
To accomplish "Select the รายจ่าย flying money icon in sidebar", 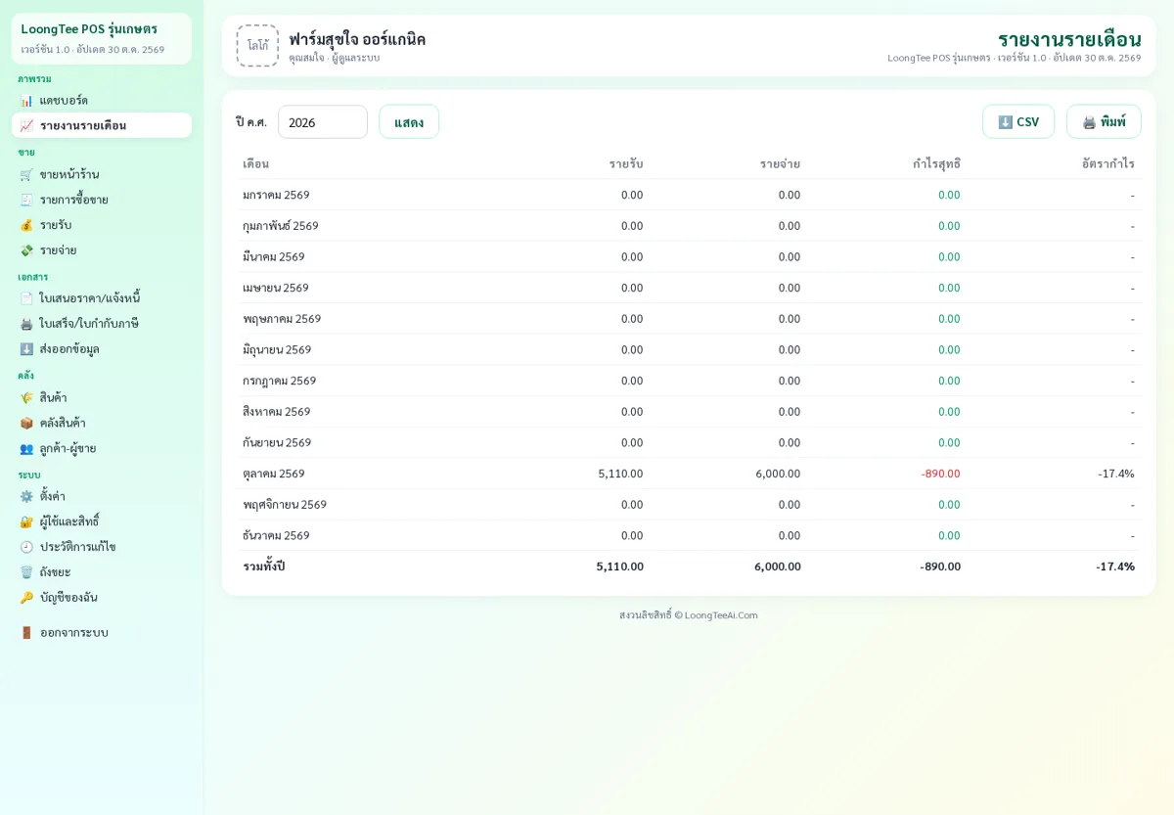I will (26, 250).
